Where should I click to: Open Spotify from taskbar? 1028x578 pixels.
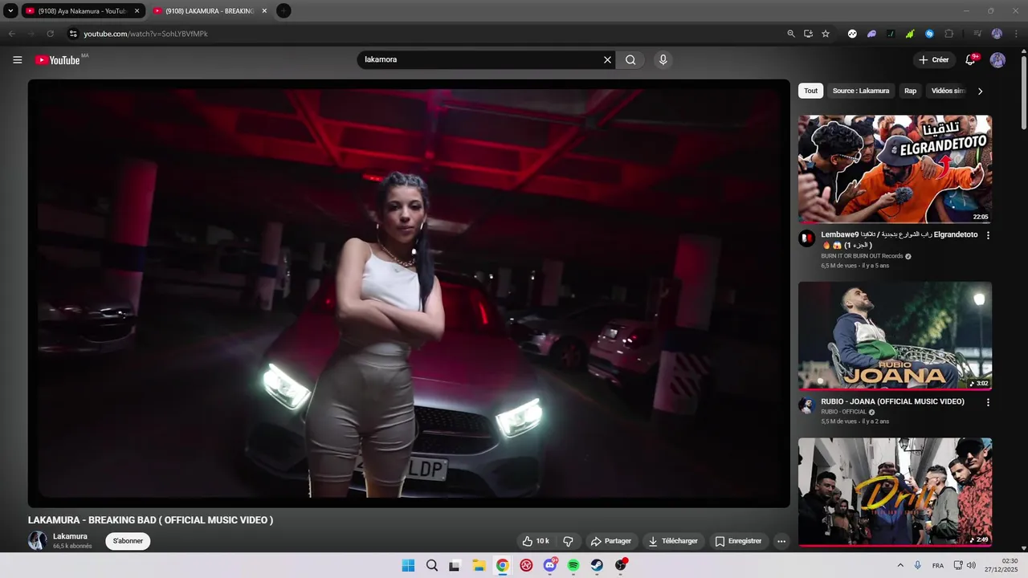click(573, 565)
